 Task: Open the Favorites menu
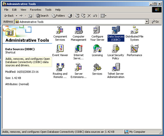pos(35,10)
